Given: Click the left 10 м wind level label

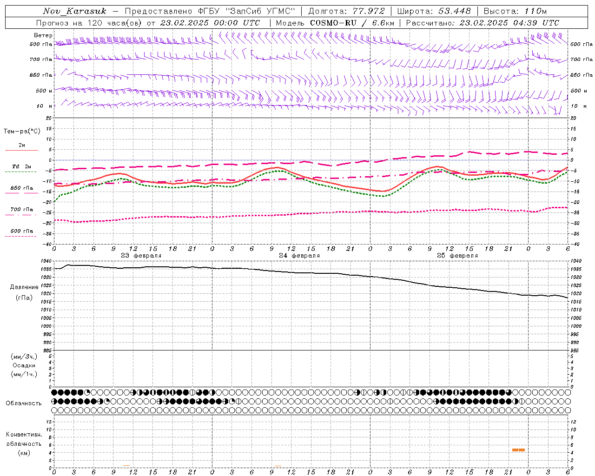Looking at the screenshot, I should [45, 106].
